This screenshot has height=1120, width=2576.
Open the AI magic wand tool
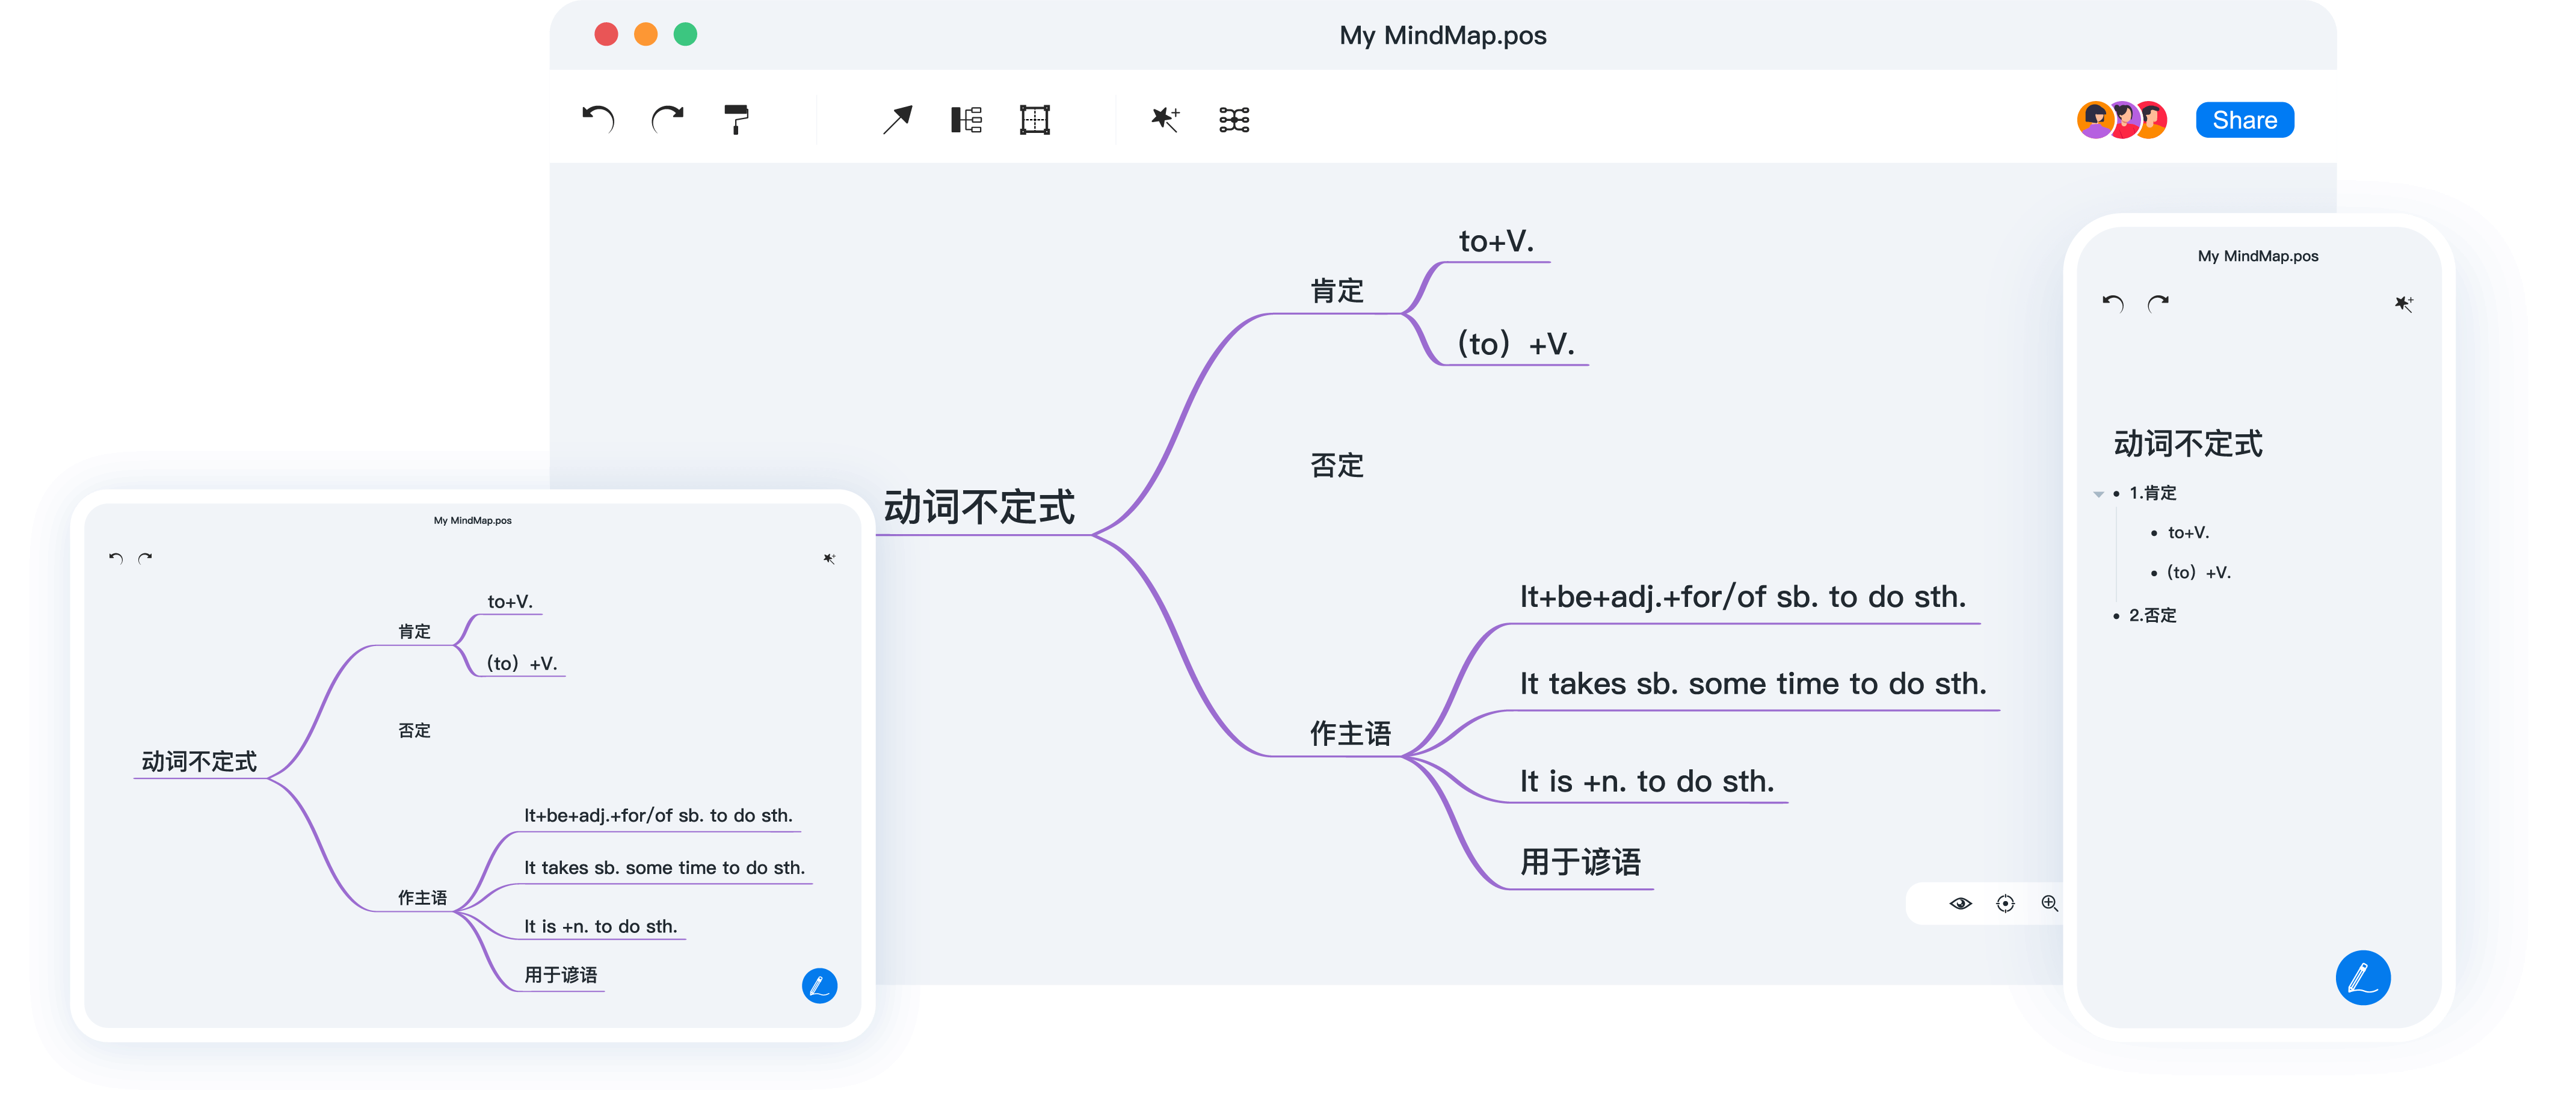point(1165,120)
